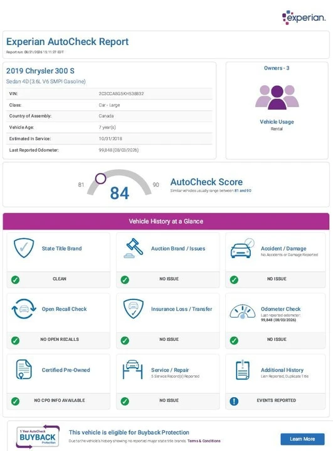Click the Owners people icon

click(x=277, y=97)
